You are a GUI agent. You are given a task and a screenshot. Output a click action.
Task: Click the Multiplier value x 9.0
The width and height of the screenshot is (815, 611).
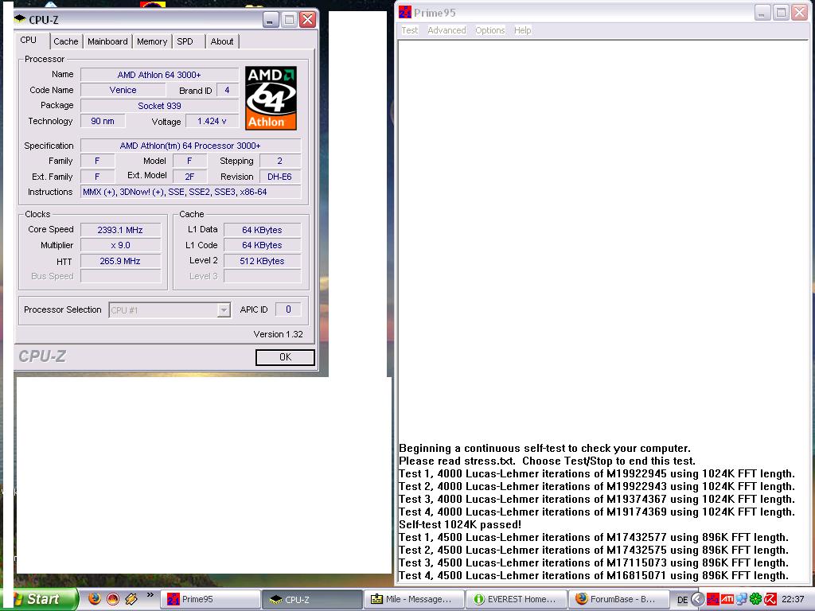click(x=121, y=245)
